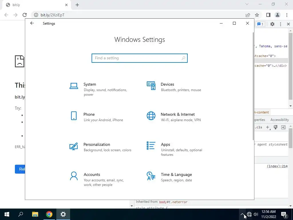Select the Network & Internet heading
The height and width of the screenshot is (220, 293).
(x=178, y=115)
